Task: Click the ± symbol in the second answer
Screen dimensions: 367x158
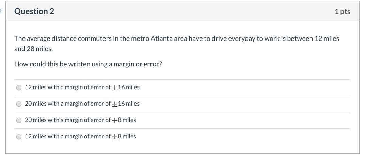Action: tap(114, 105)
